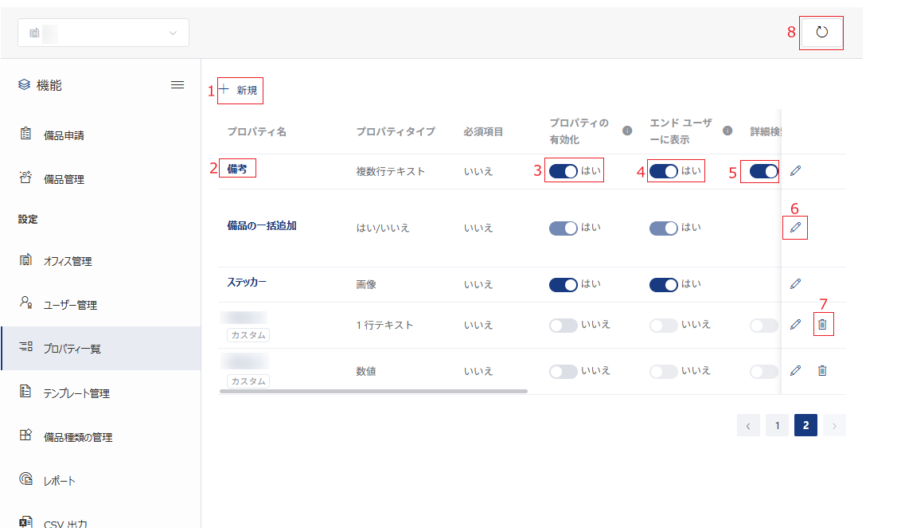Toggle エンドユーザーに表示 for 備考 row
The width and height of the screenshot is (901, 531).
point(664,171)
